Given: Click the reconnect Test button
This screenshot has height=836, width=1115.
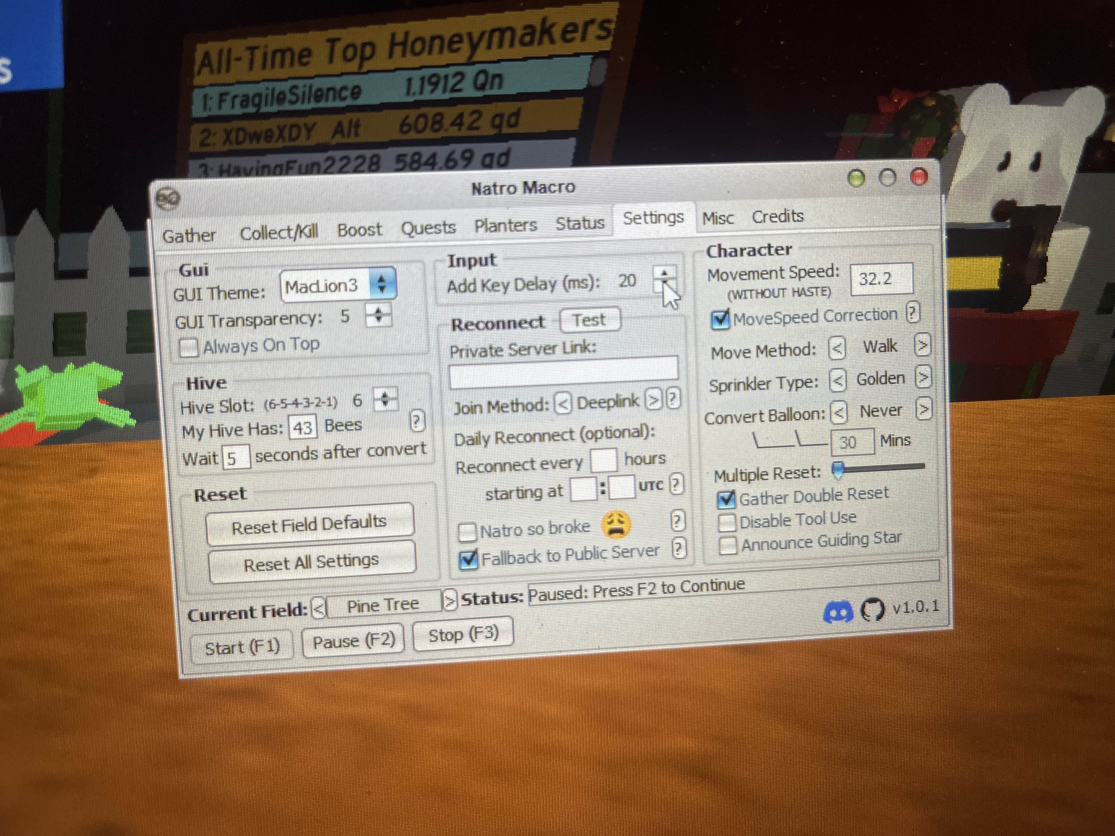Looking at the screenshot, I should click(589, 320).
